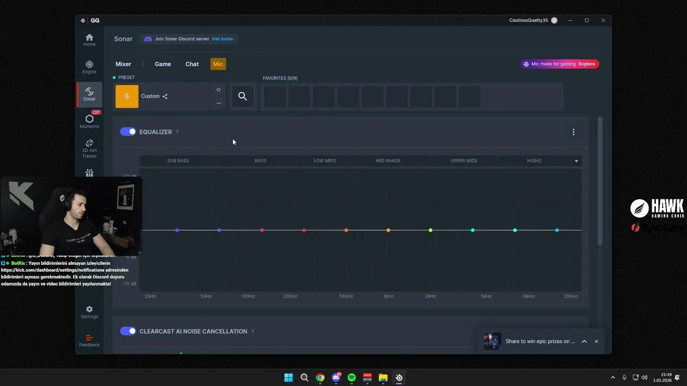Image resolution: width=687 pixels, height=386 pixels.
Task: Select the Sonar sidebar item
Action: point(89,94)
